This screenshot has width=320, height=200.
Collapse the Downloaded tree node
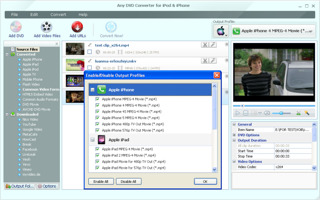pos(7,115)
